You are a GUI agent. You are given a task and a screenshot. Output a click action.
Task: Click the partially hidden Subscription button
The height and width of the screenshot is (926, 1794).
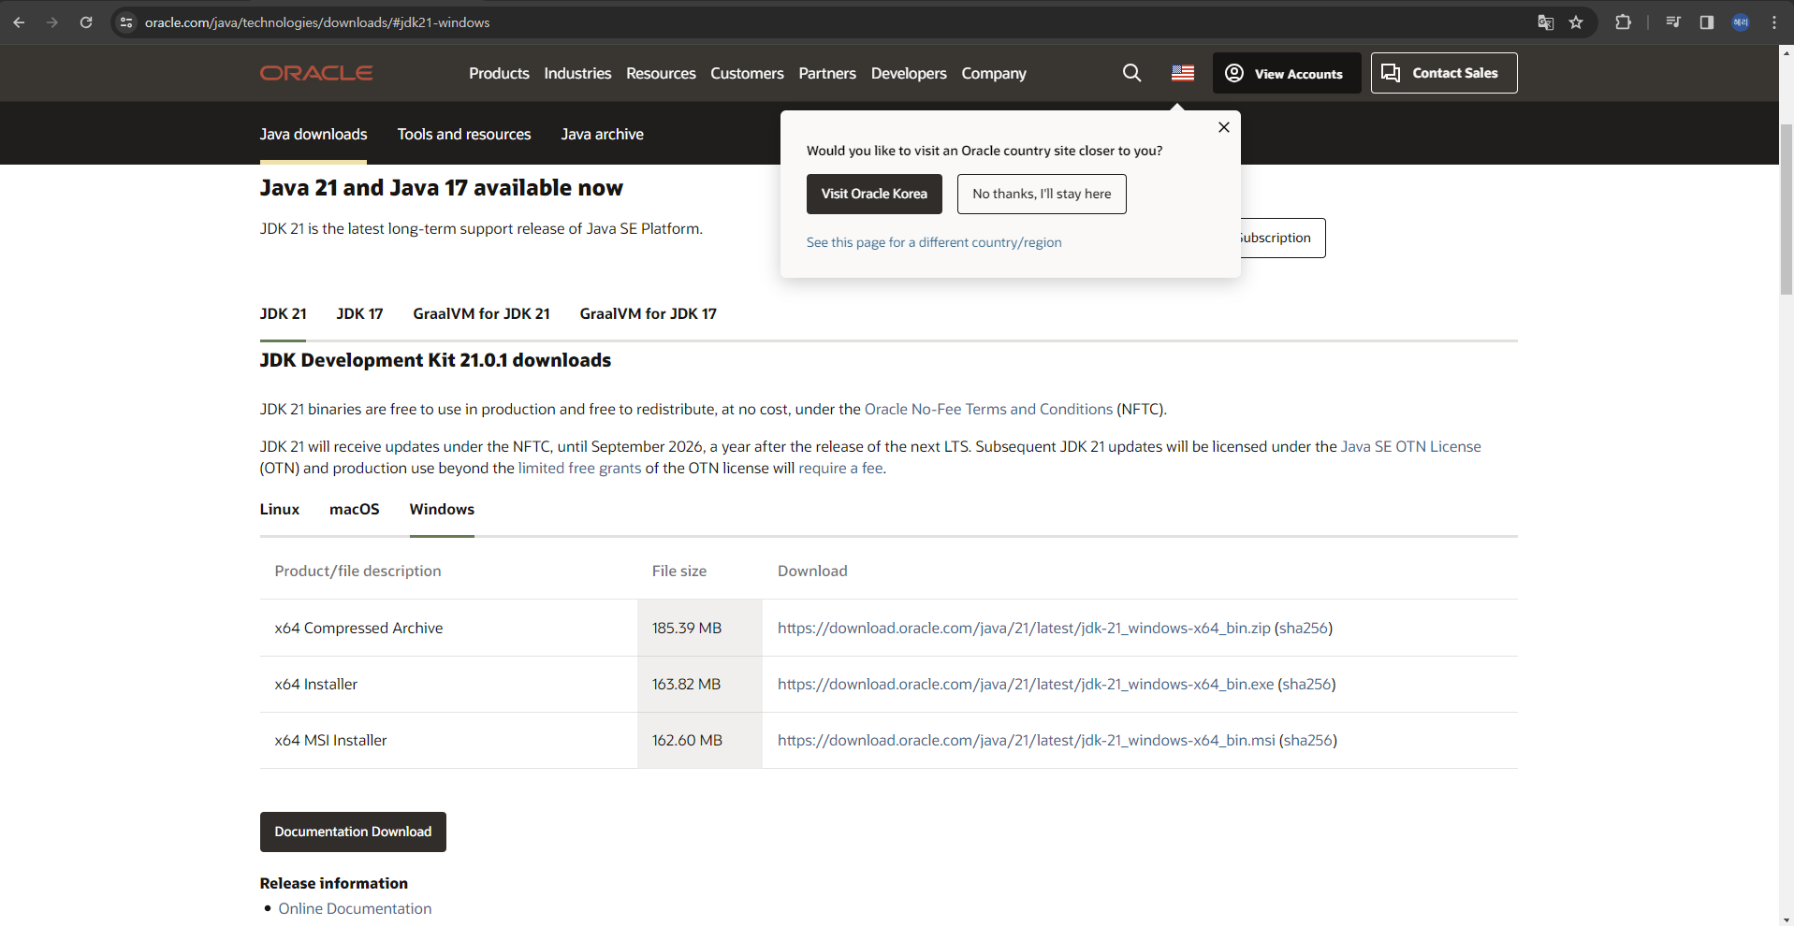[1283, 238]
